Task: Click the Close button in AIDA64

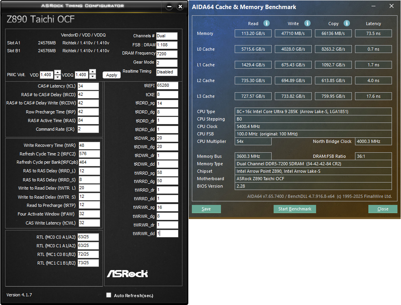Action: (383, 209)
